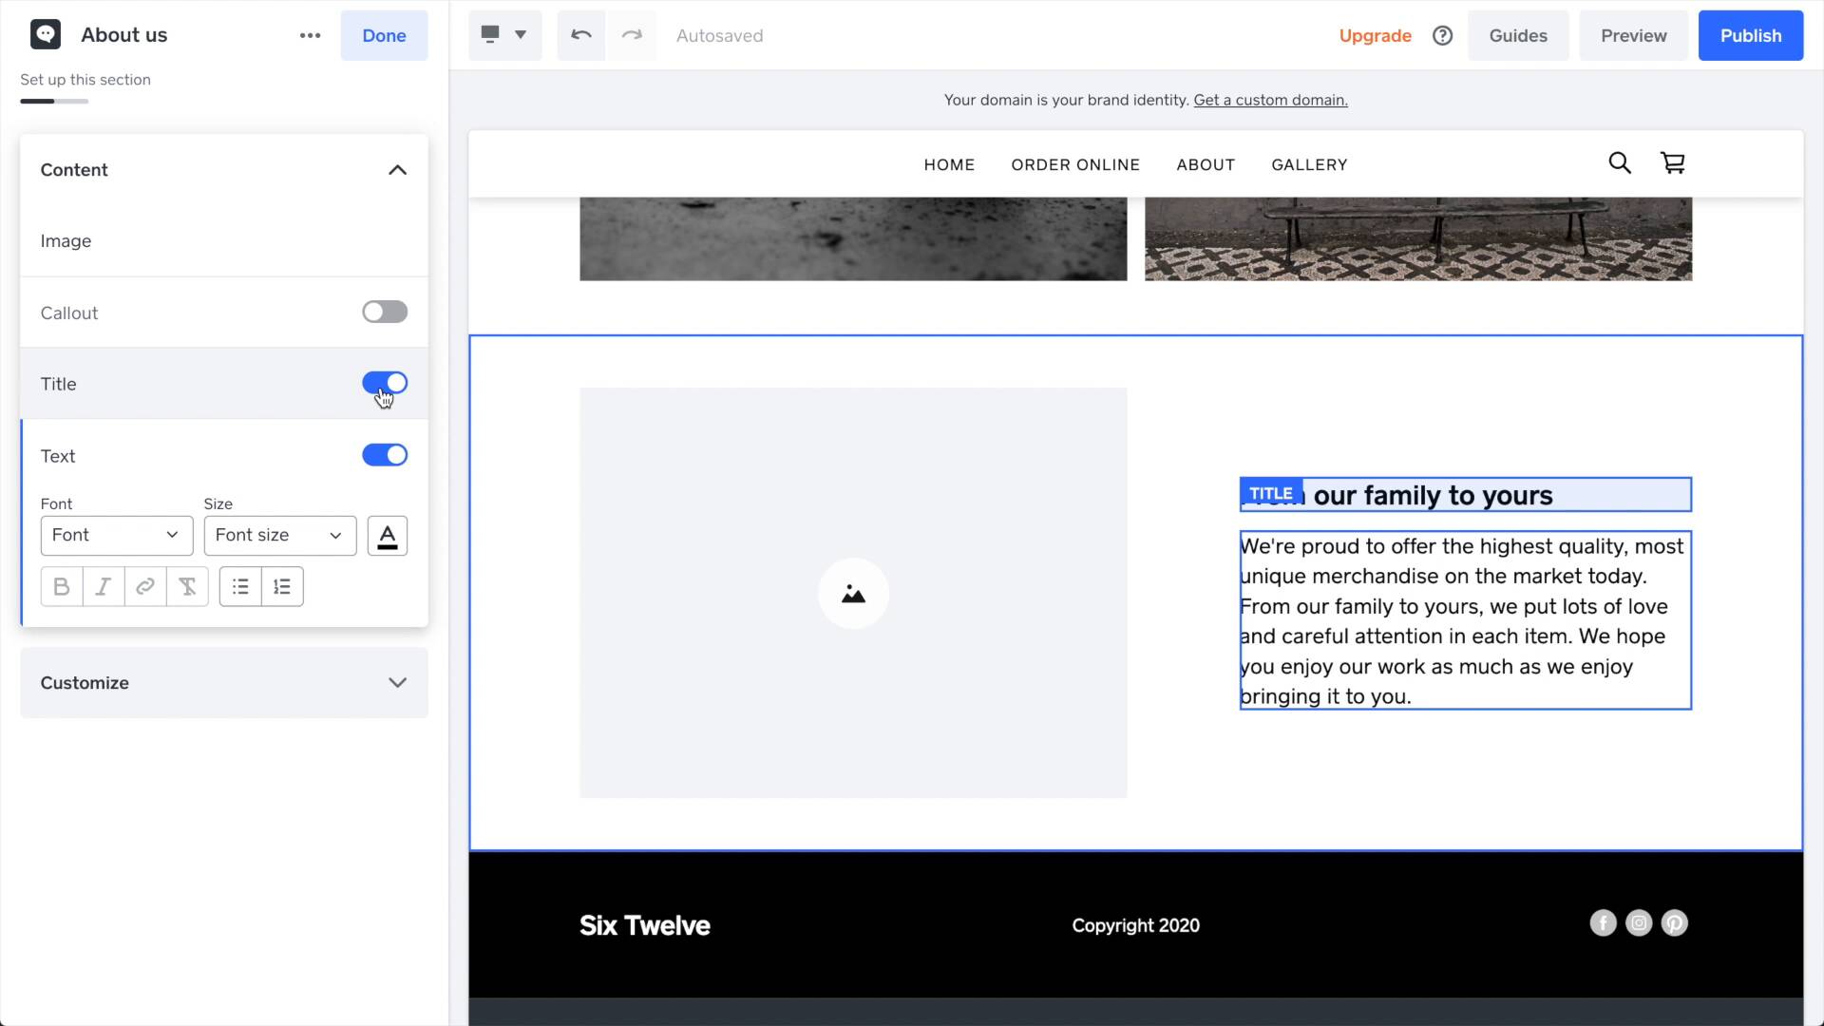
Task: Open the shopping cart icon
Action: click(x=1672, y=163)
